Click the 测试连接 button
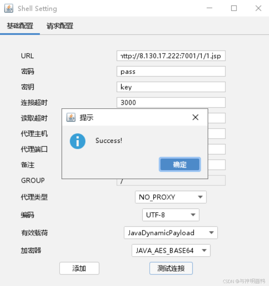269x286 pixels. click(171, 268)
